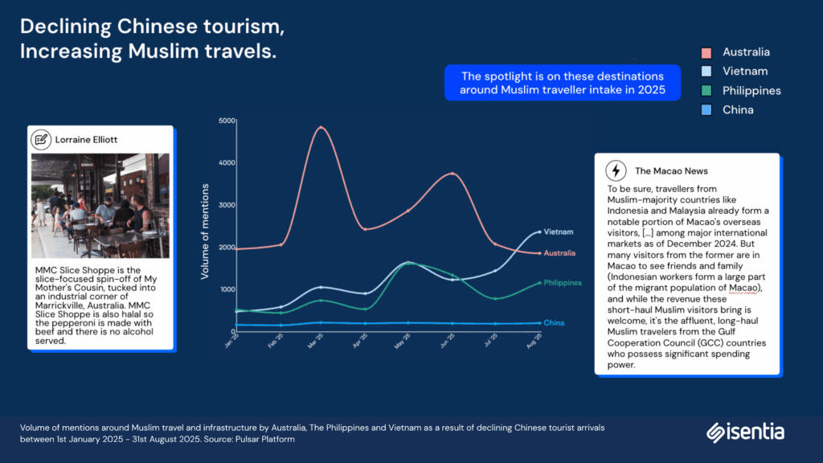
Task: Click the Australia line end label on chart
Action: coord(559,253)
